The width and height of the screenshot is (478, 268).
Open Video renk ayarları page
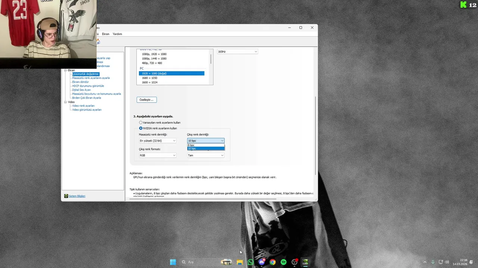click(83, 106)
